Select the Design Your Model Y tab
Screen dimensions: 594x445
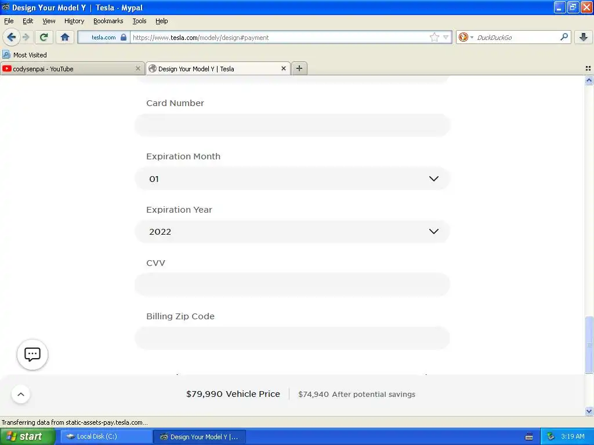(x=218, y=69)
